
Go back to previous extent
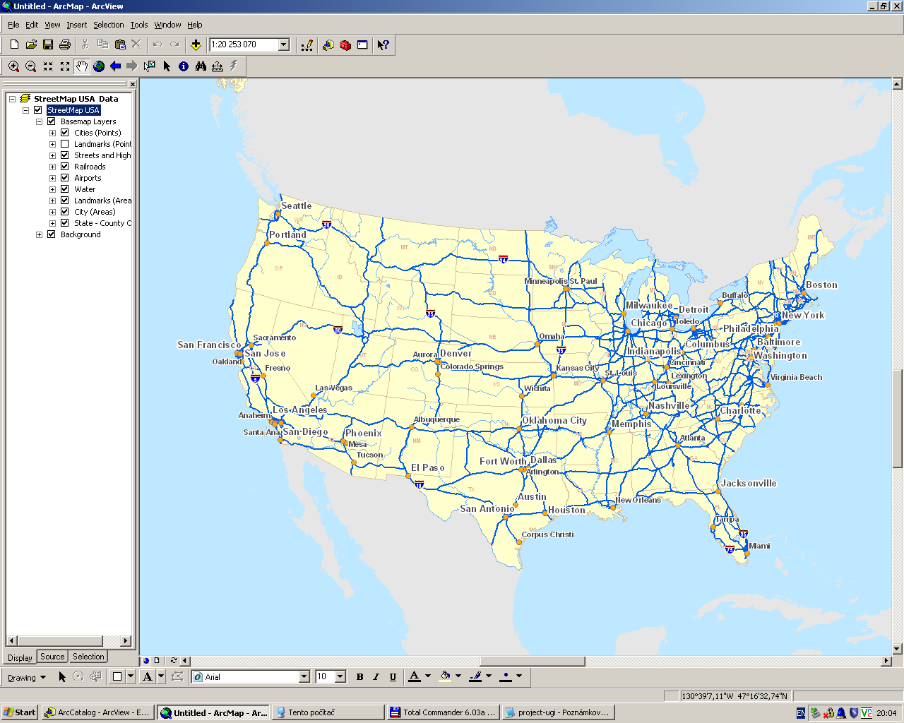116,66
